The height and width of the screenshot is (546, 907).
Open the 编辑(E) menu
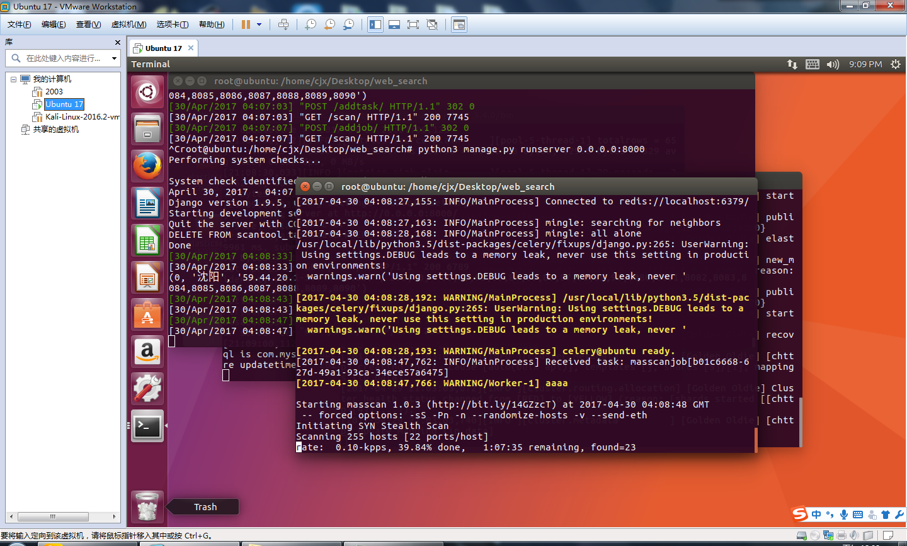click(x=54, y=25)
